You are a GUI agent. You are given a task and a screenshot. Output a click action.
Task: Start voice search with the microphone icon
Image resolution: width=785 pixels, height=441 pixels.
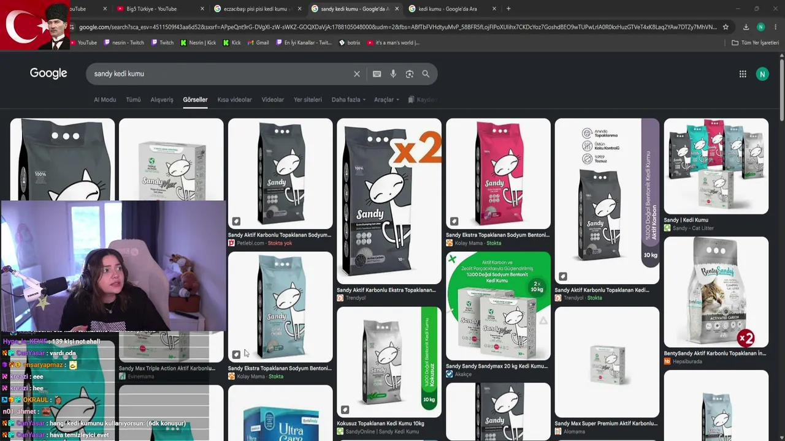tap(393, 74)
